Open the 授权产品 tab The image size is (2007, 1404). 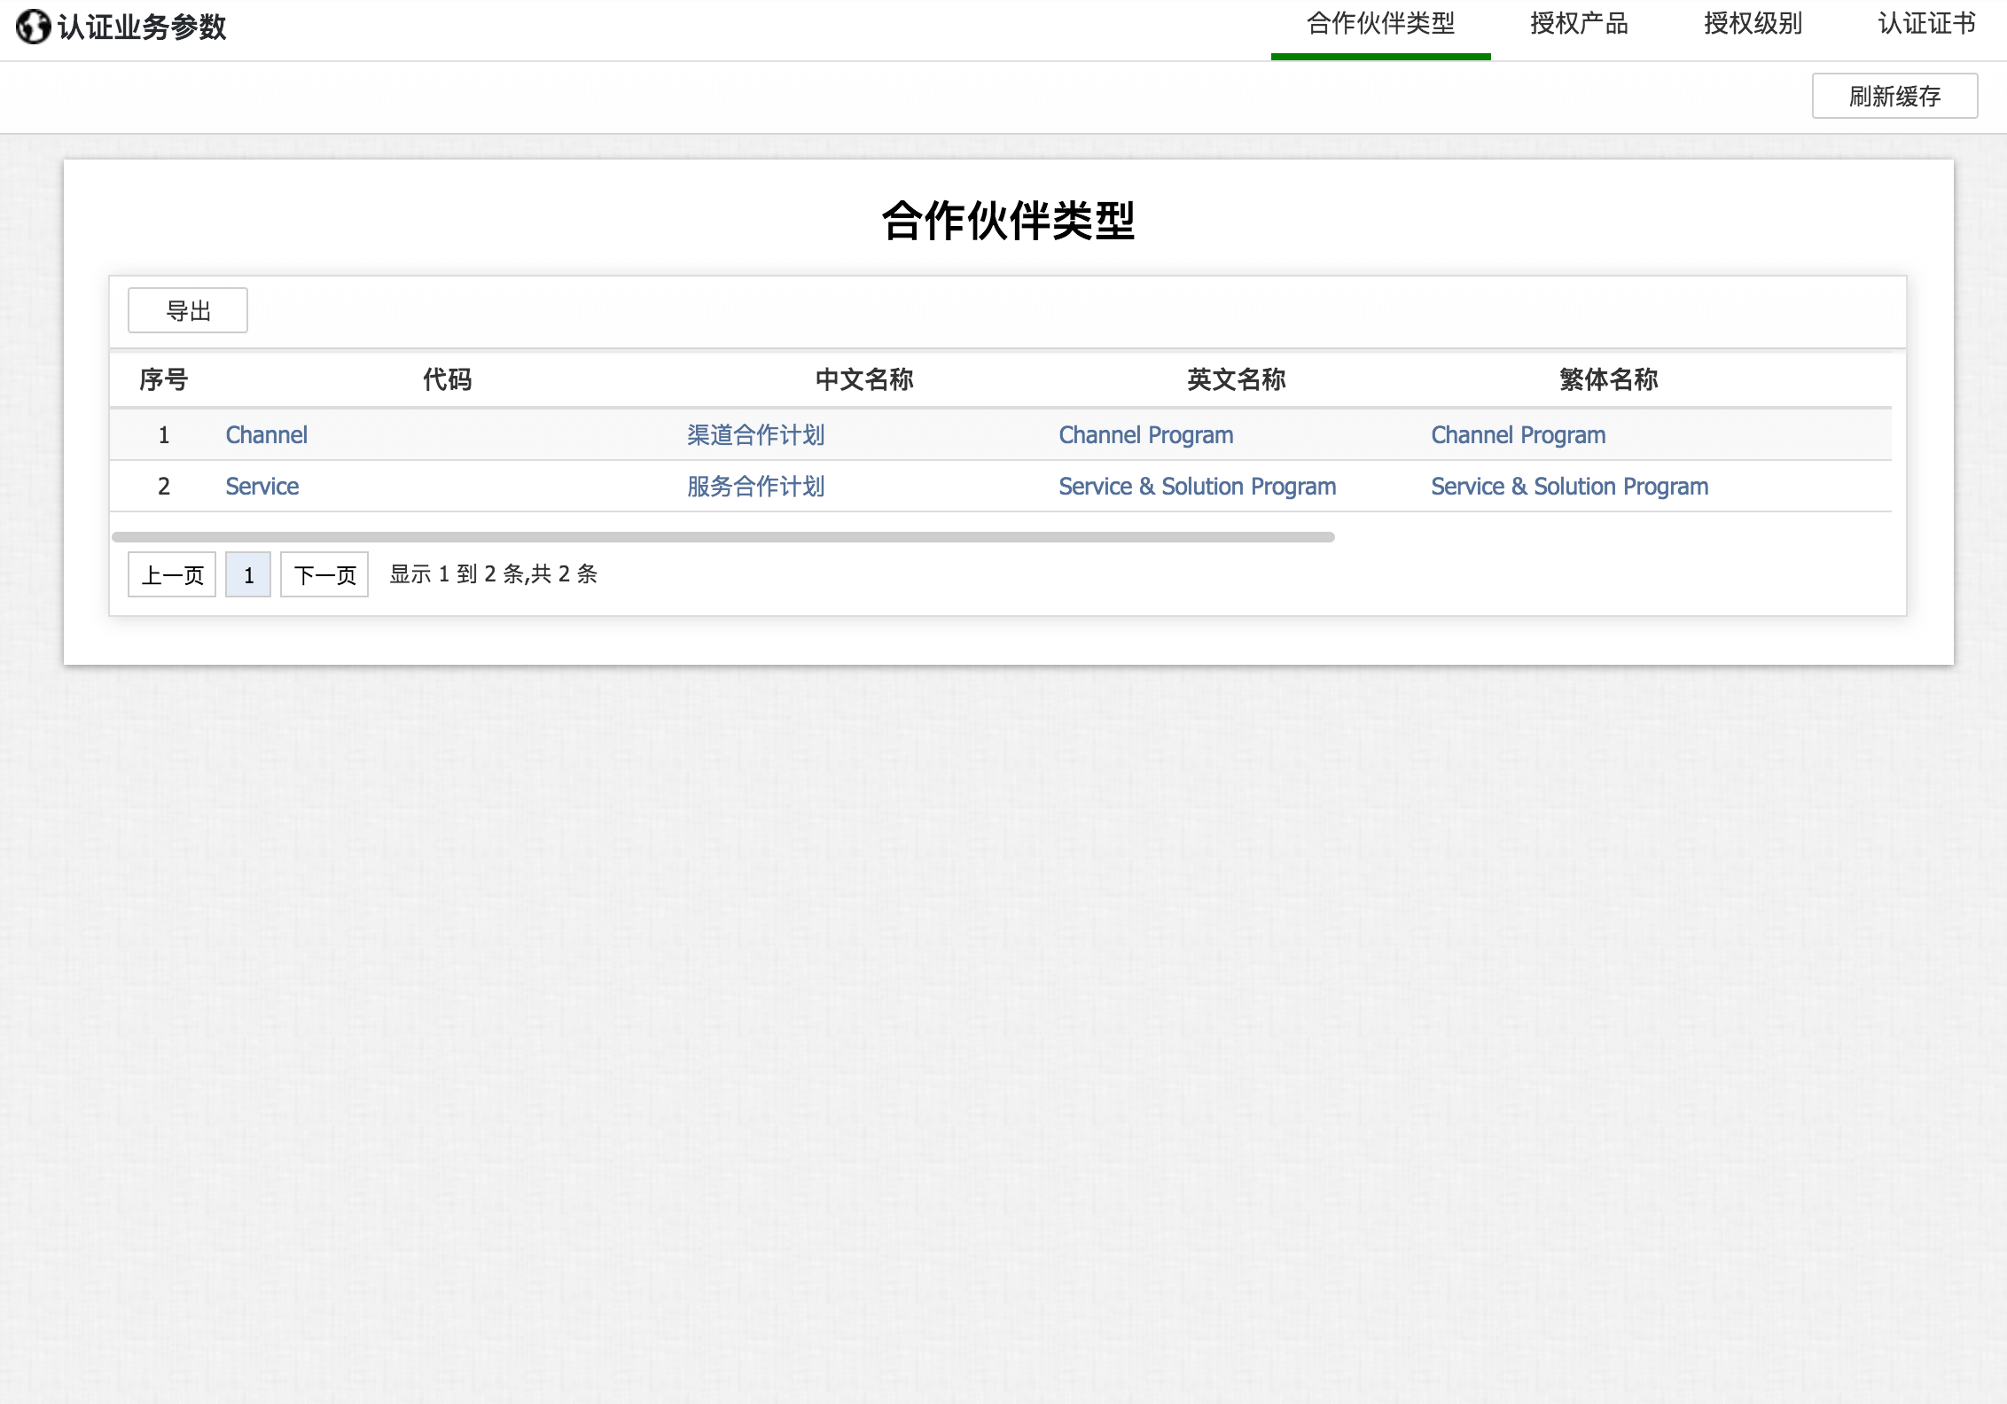pyautogui.click(x=1579, y=25)
